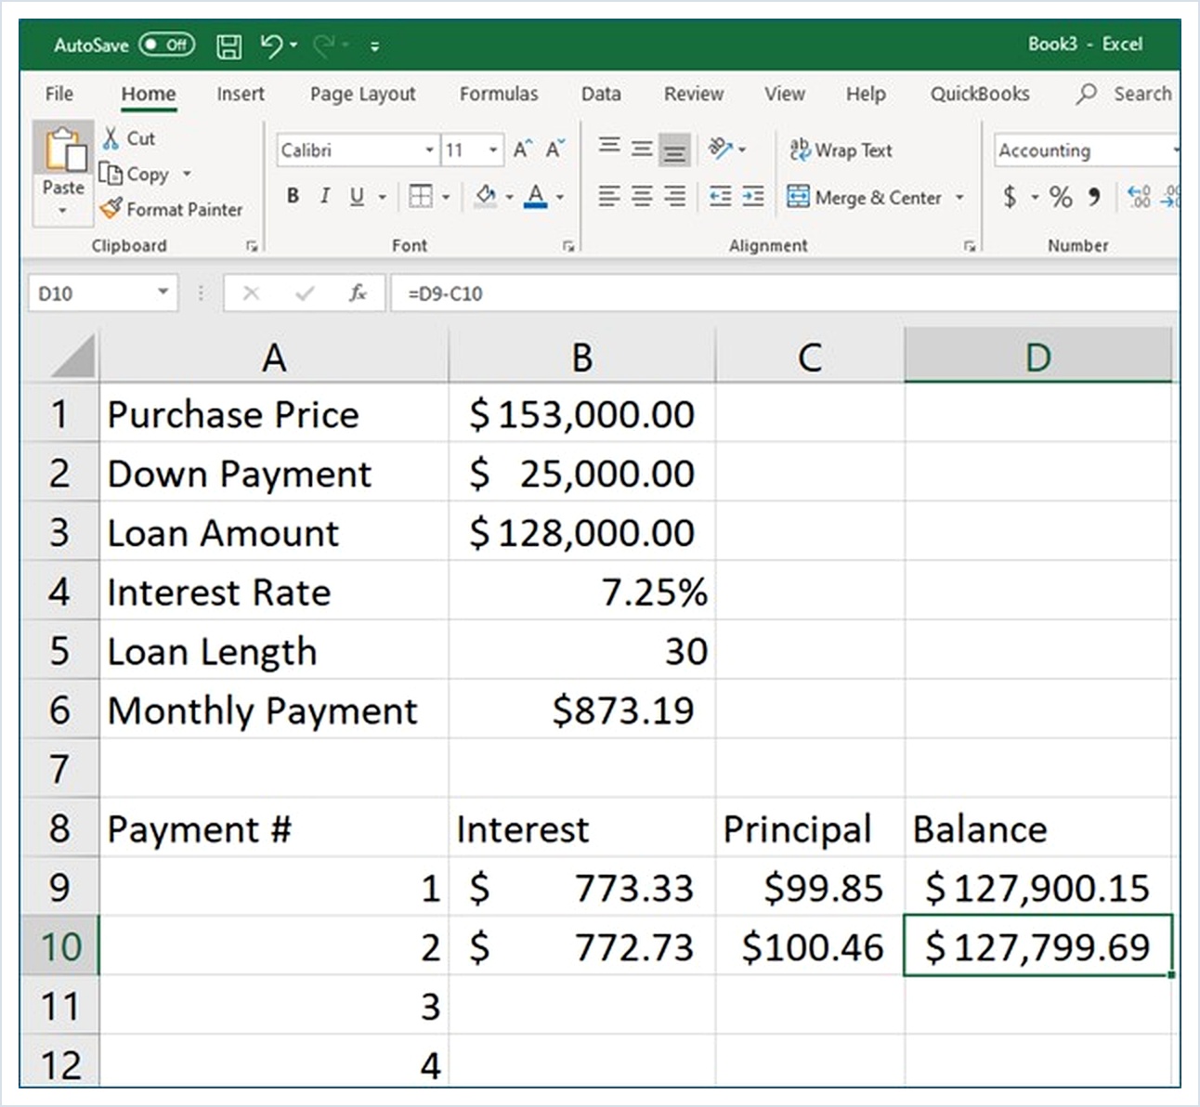Apply the Font Color swatch
Viewport: 1200px width, 1107px height.
pyautogui.click(x=536, y=196)
